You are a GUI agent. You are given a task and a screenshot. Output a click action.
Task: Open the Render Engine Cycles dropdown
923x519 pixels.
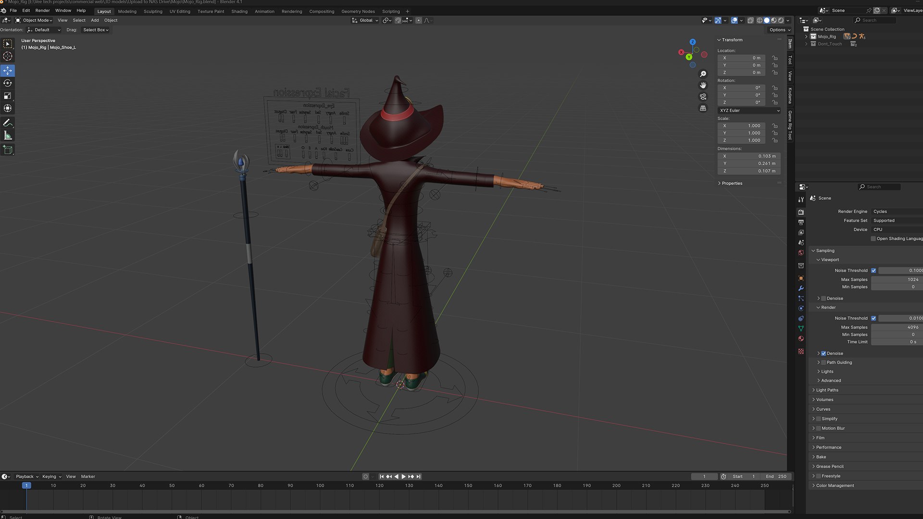[897, 211]
